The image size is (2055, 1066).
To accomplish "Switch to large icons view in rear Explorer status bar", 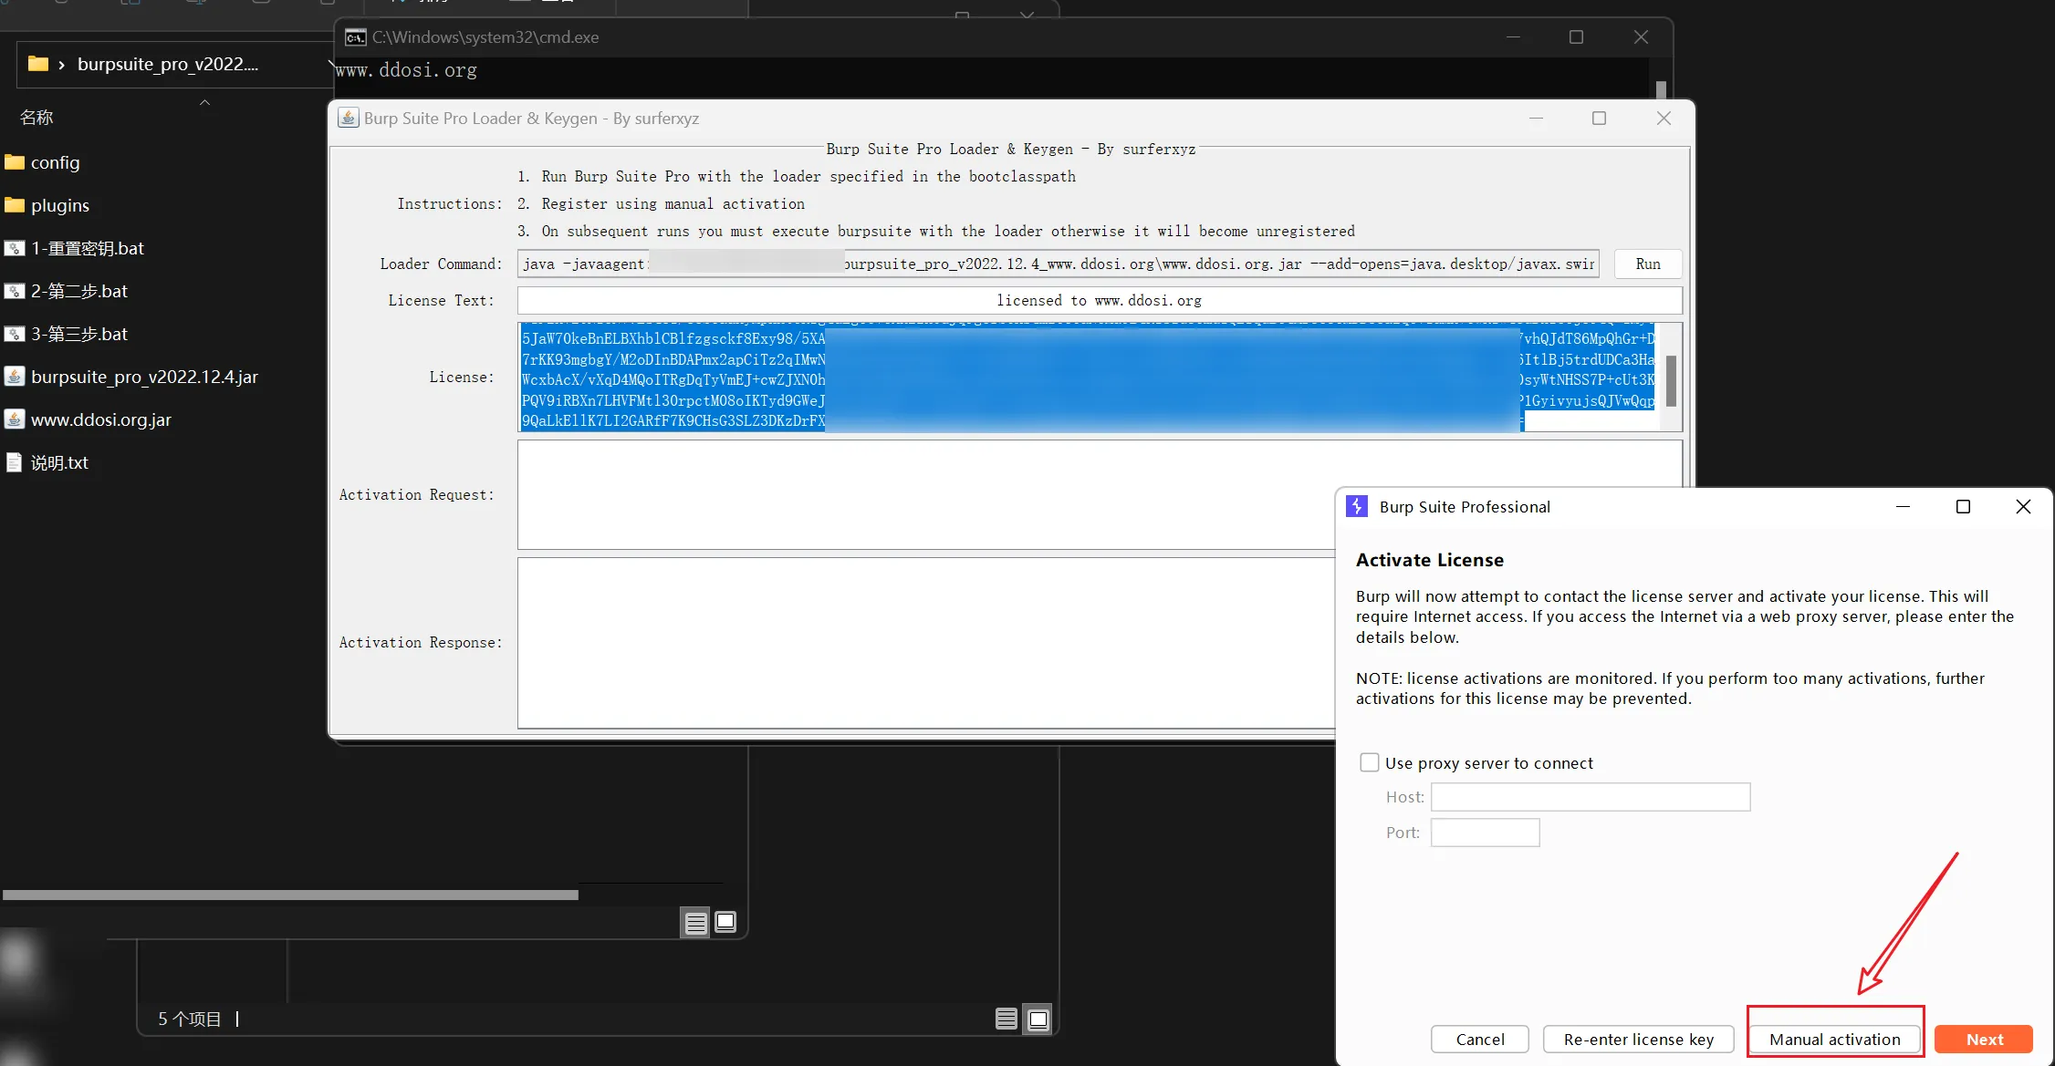I will [1038, 1019].
